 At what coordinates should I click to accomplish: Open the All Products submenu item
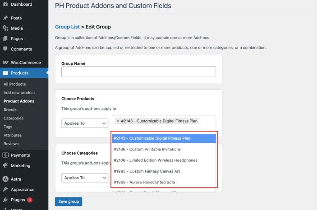pos(15,84)
